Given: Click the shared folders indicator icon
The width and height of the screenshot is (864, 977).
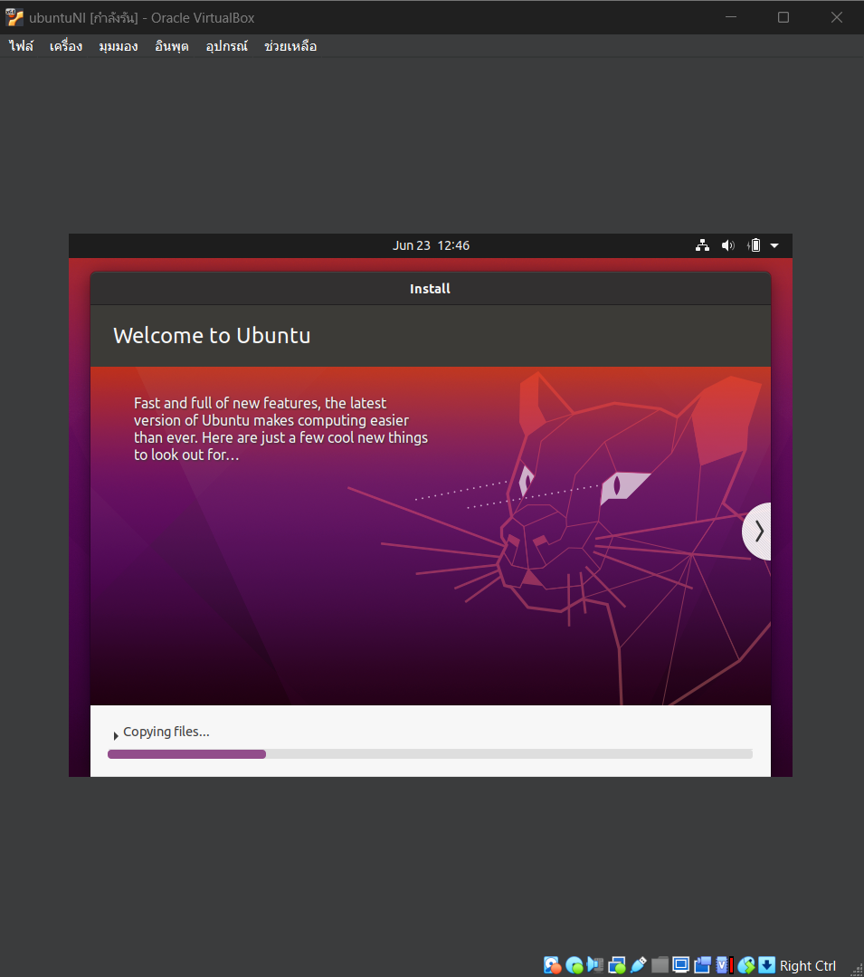Looking at the screenshot, I should click(660, 965).
